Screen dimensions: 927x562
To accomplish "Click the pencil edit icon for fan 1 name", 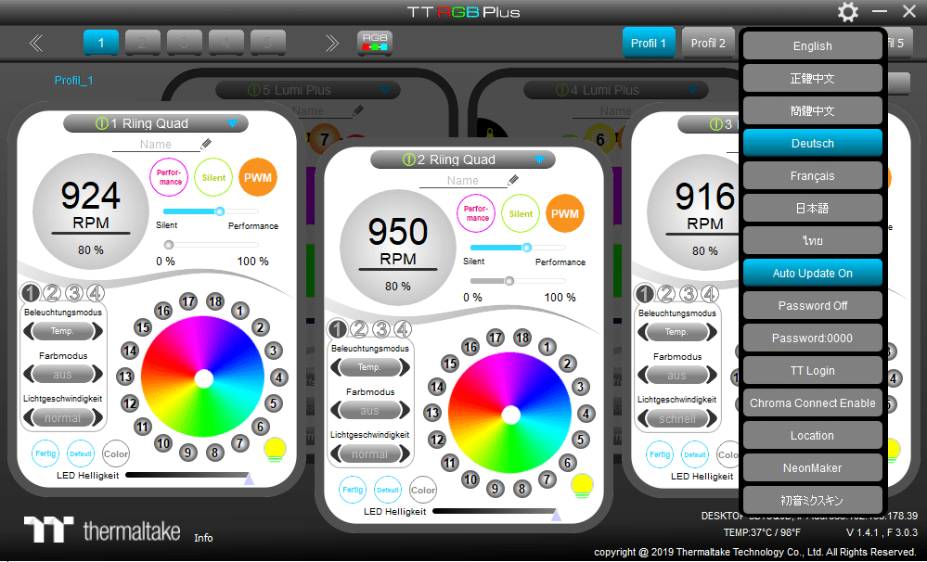I will click(x=206, y=144).
